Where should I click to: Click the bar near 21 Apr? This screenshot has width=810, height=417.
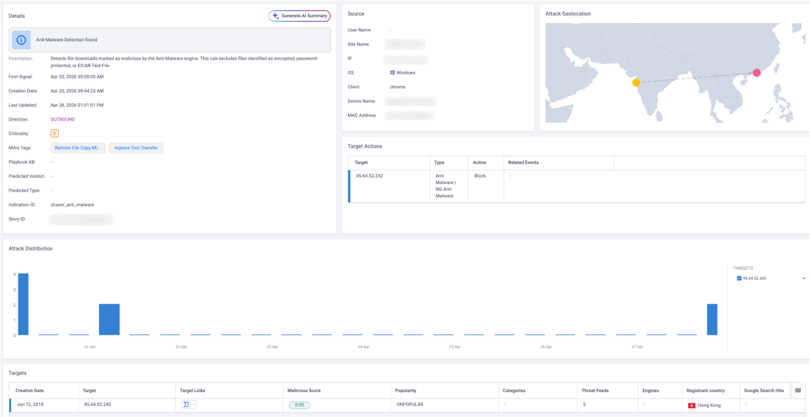pos(109,319)
